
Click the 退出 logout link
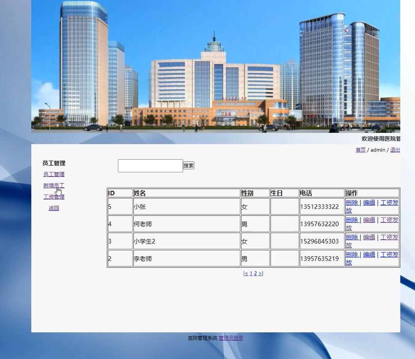pos(395,150)
